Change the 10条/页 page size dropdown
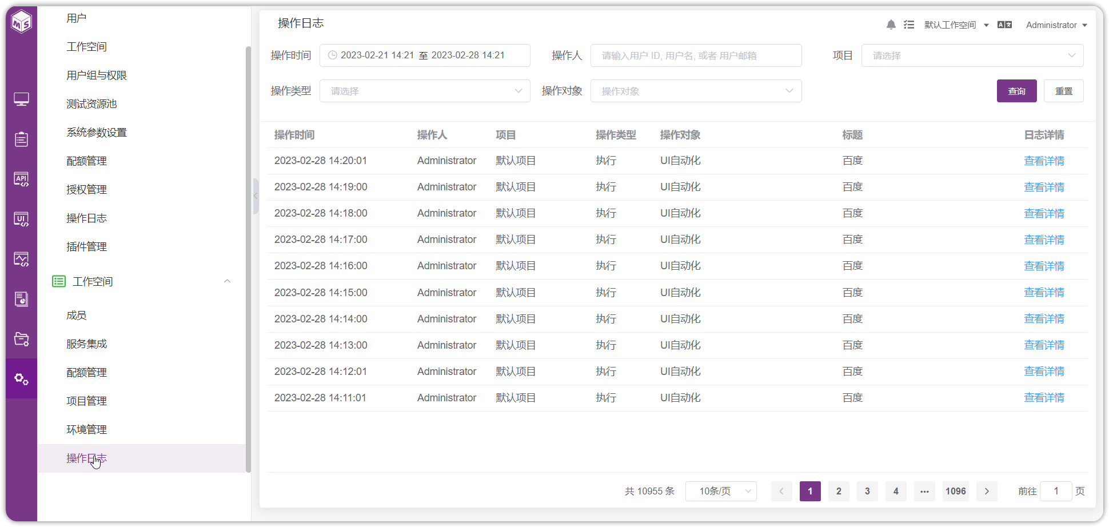 tap(721, 491)
